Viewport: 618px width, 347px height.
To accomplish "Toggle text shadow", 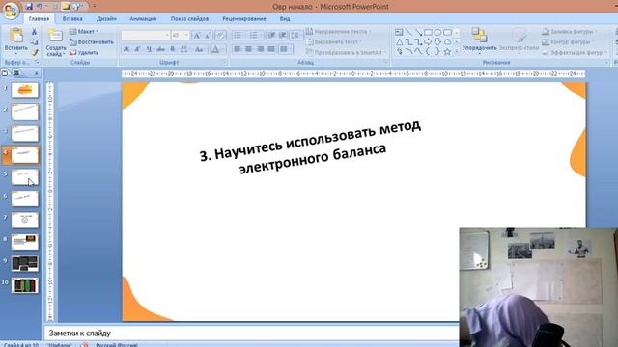I will [172, 49].
